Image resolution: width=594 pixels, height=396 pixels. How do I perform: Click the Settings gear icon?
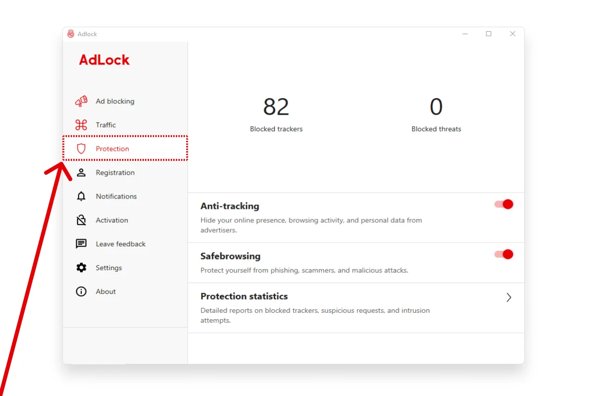(x=81, y=267)
